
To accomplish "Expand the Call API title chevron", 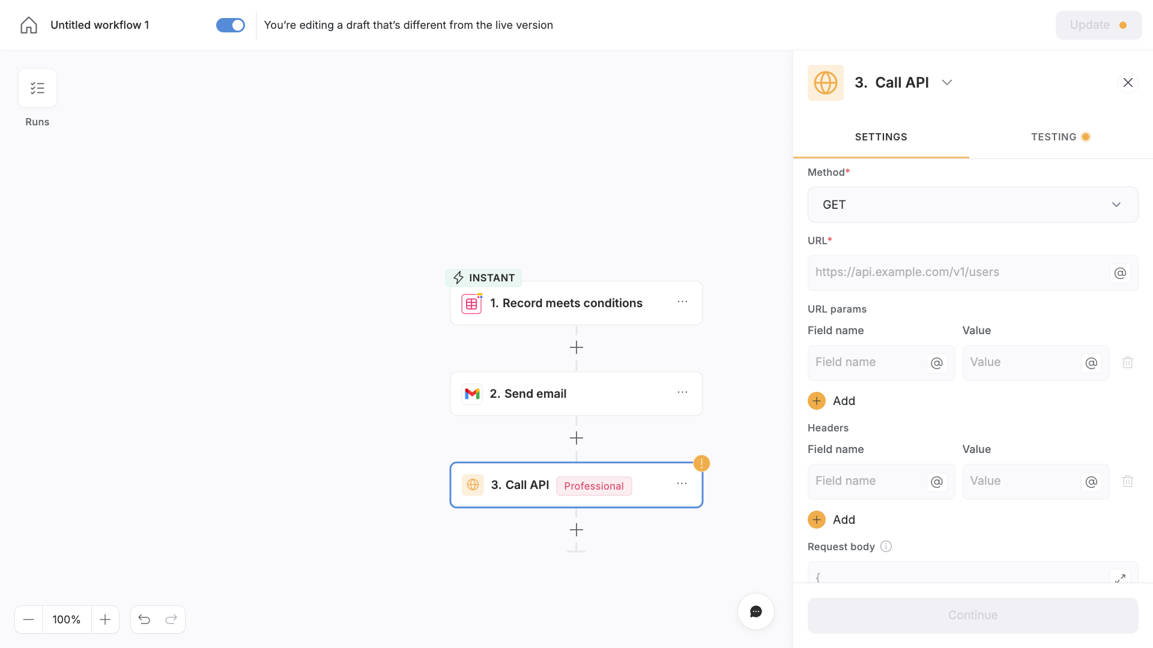I will (x=947, y=82).
